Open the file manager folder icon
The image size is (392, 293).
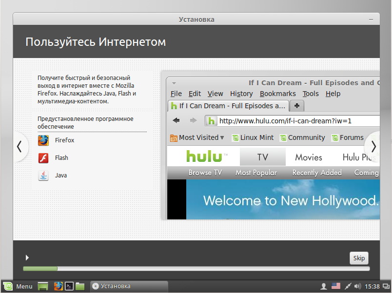[x=80, y=286]
